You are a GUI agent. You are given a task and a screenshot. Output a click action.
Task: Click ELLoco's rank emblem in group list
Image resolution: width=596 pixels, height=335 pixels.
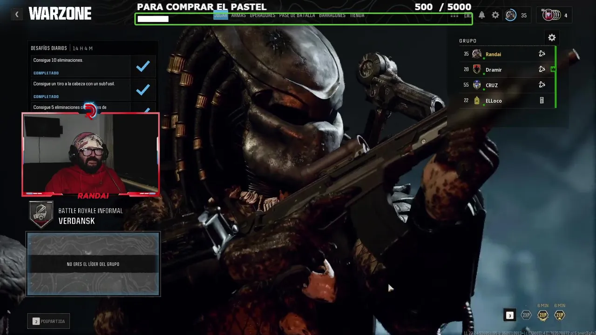point(477,100)
